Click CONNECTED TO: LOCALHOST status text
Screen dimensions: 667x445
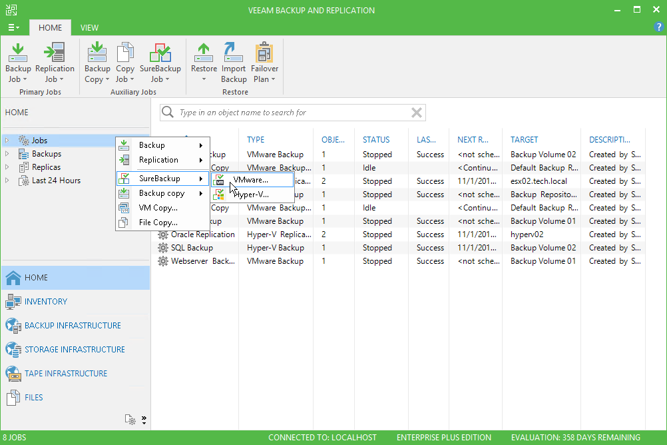click(322, 437)
